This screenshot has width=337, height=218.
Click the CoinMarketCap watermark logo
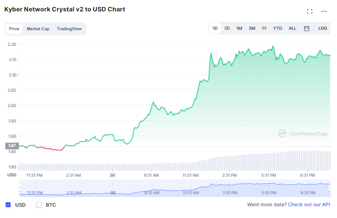click(x=303, y=134)
